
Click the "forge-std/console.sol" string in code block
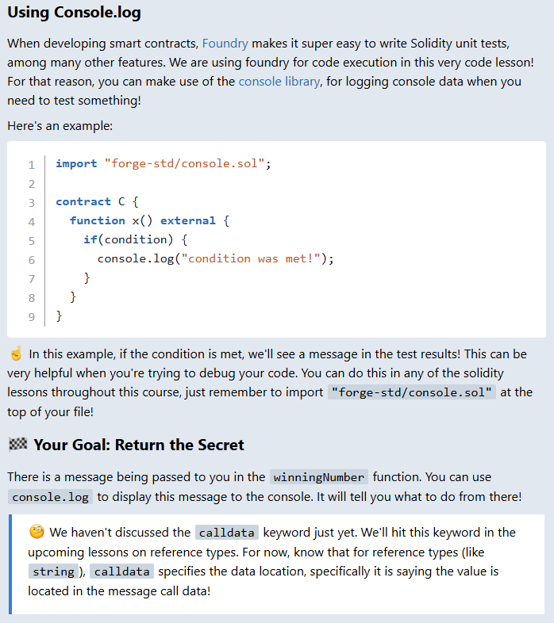tap(184, 164)
